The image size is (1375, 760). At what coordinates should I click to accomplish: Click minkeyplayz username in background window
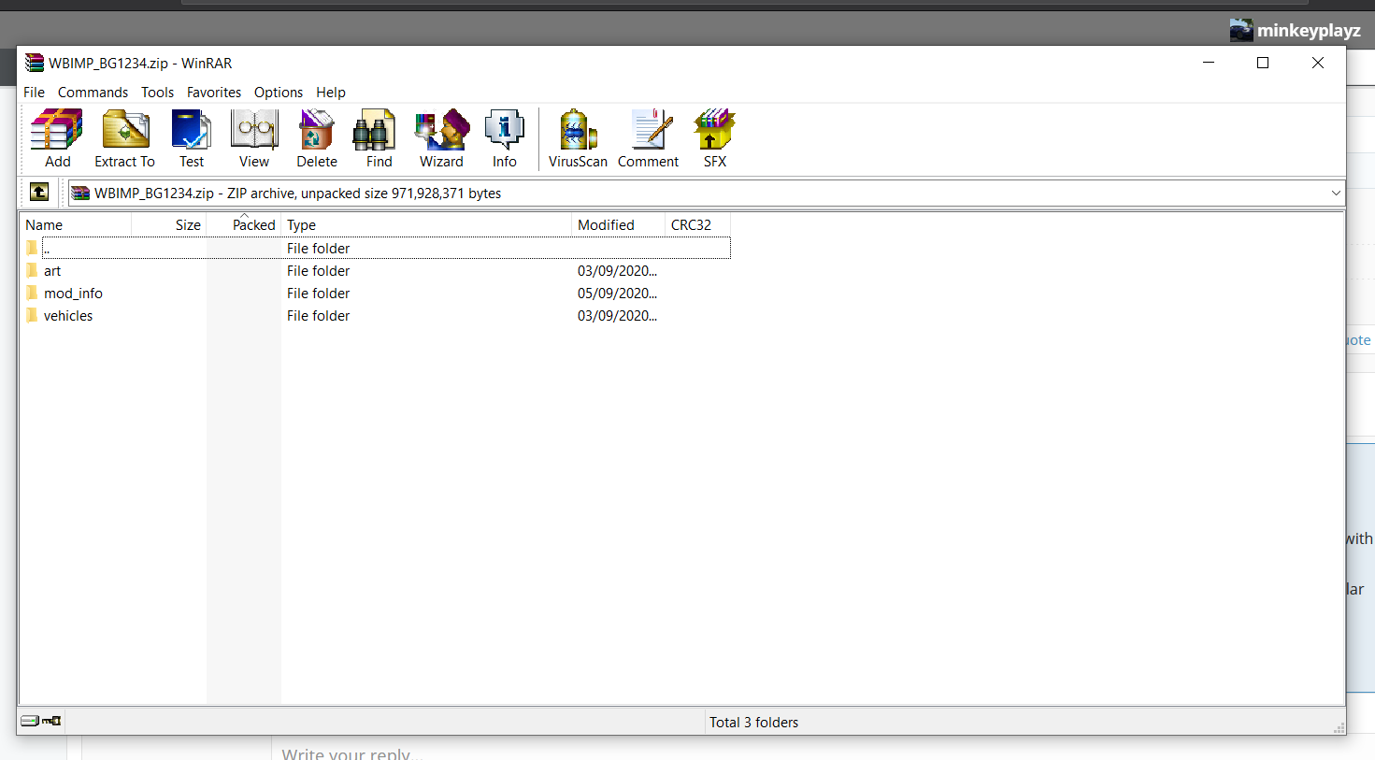tap(1309, 30)
